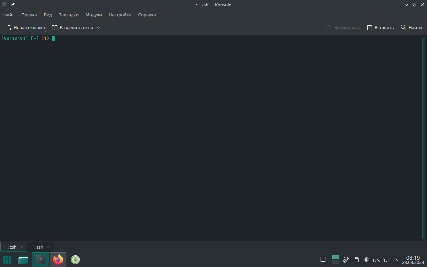Launch Firefox from the taskbar
Image resolution: width=427 pixels, height=267 pixels.
point(58,260)
